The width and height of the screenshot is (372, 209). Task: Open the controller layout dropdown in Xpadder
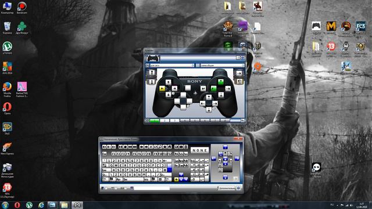(x=172, y=65)
